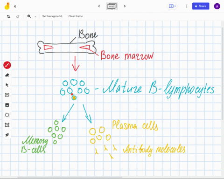Go to the previous frame
Image resolution: width=224 pixels, height=179 pixels.
99,6
